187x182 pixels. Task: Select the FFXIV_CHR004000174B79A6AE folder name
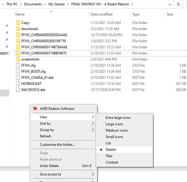coord(44,47)
